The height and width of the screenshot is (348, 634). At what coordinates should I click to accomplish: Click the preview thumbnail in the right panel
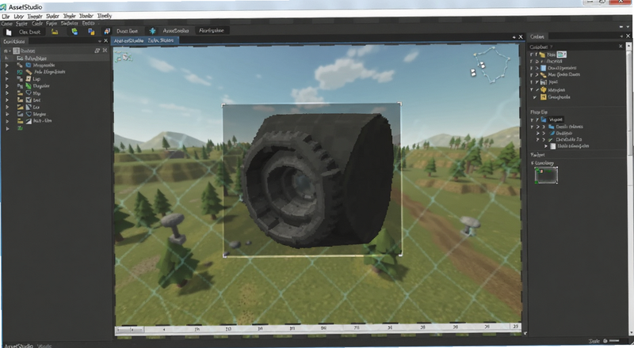click(546, 176)
